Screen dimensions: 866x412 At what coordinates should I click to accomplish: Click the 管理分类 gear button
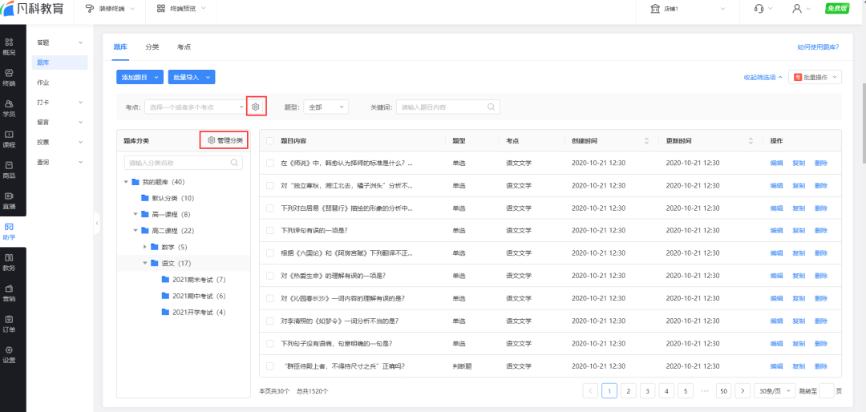point(224,140)
